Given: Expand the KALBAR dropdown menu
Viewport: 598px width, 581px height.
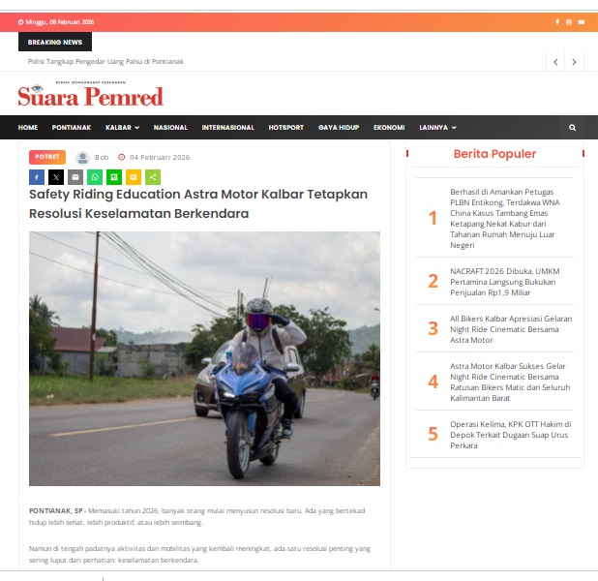Looking at the screenshot, I should [x=122, y=128].
